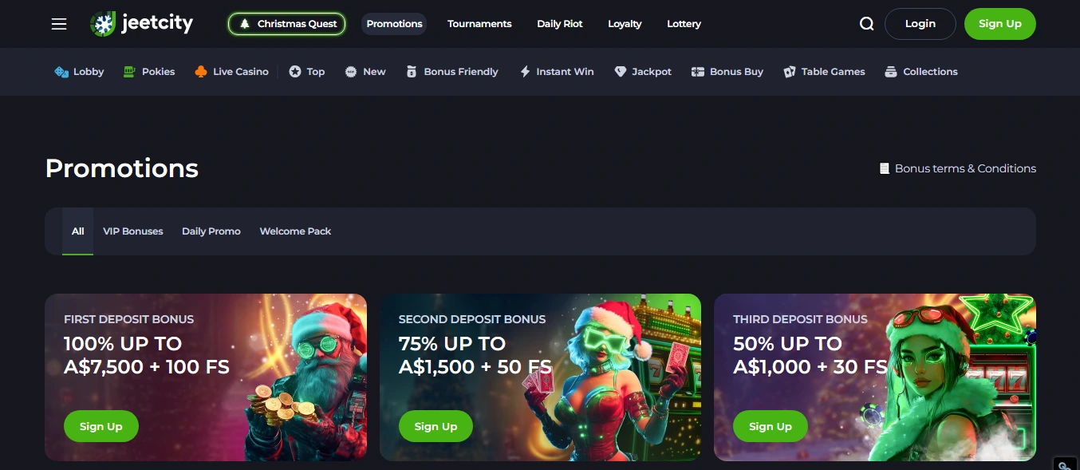Open the hamburger menu

(59, 24)
